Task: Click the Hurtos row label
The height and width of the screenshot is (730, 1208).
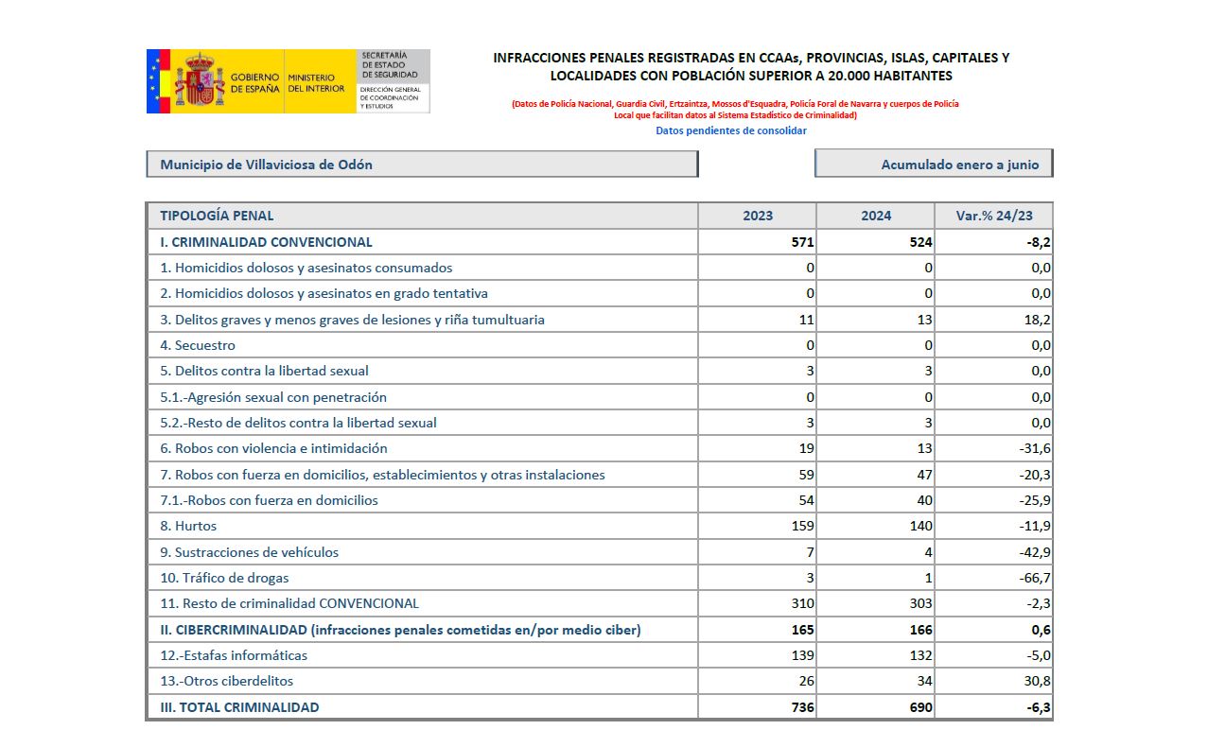Action: pos(195,526)
